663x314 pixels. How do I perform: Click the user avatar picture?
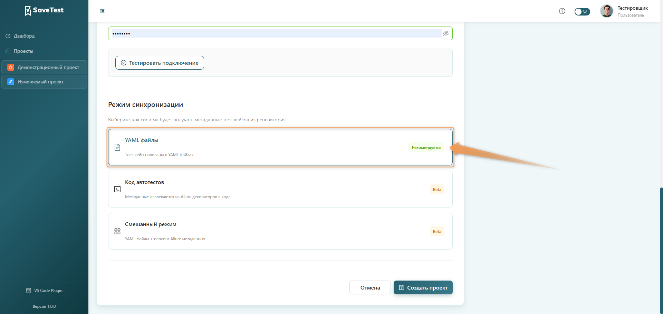click(606, 11)
